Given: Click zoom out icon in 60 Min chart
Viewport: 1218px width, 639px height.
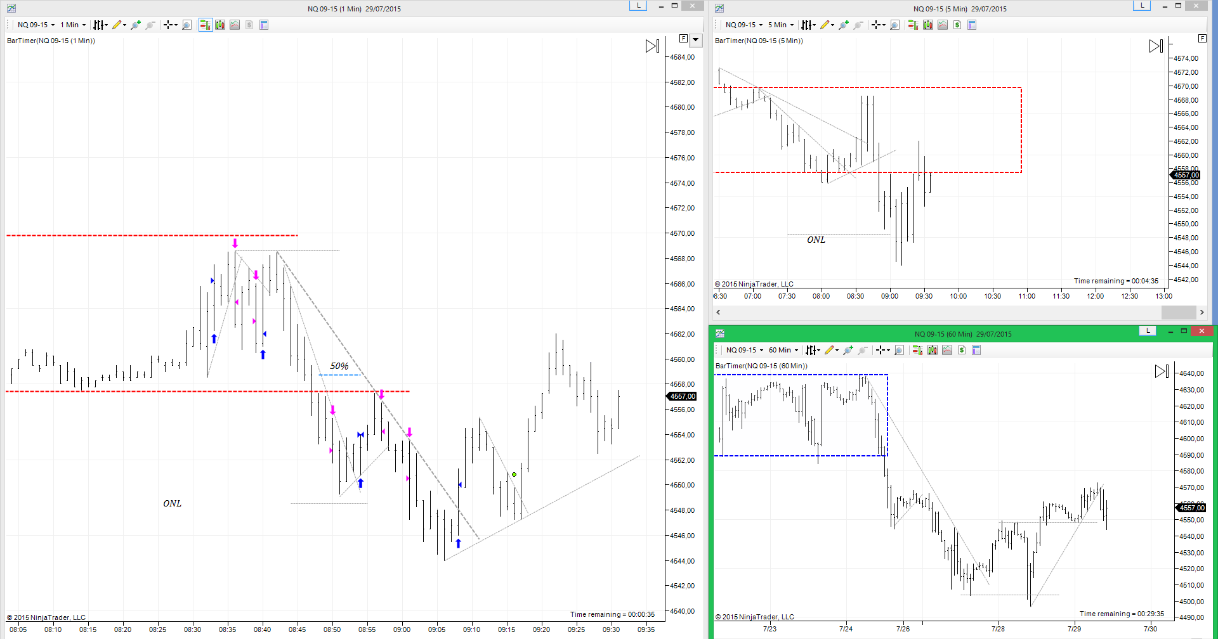Looking at the screenshot, I should pos(863,350).
